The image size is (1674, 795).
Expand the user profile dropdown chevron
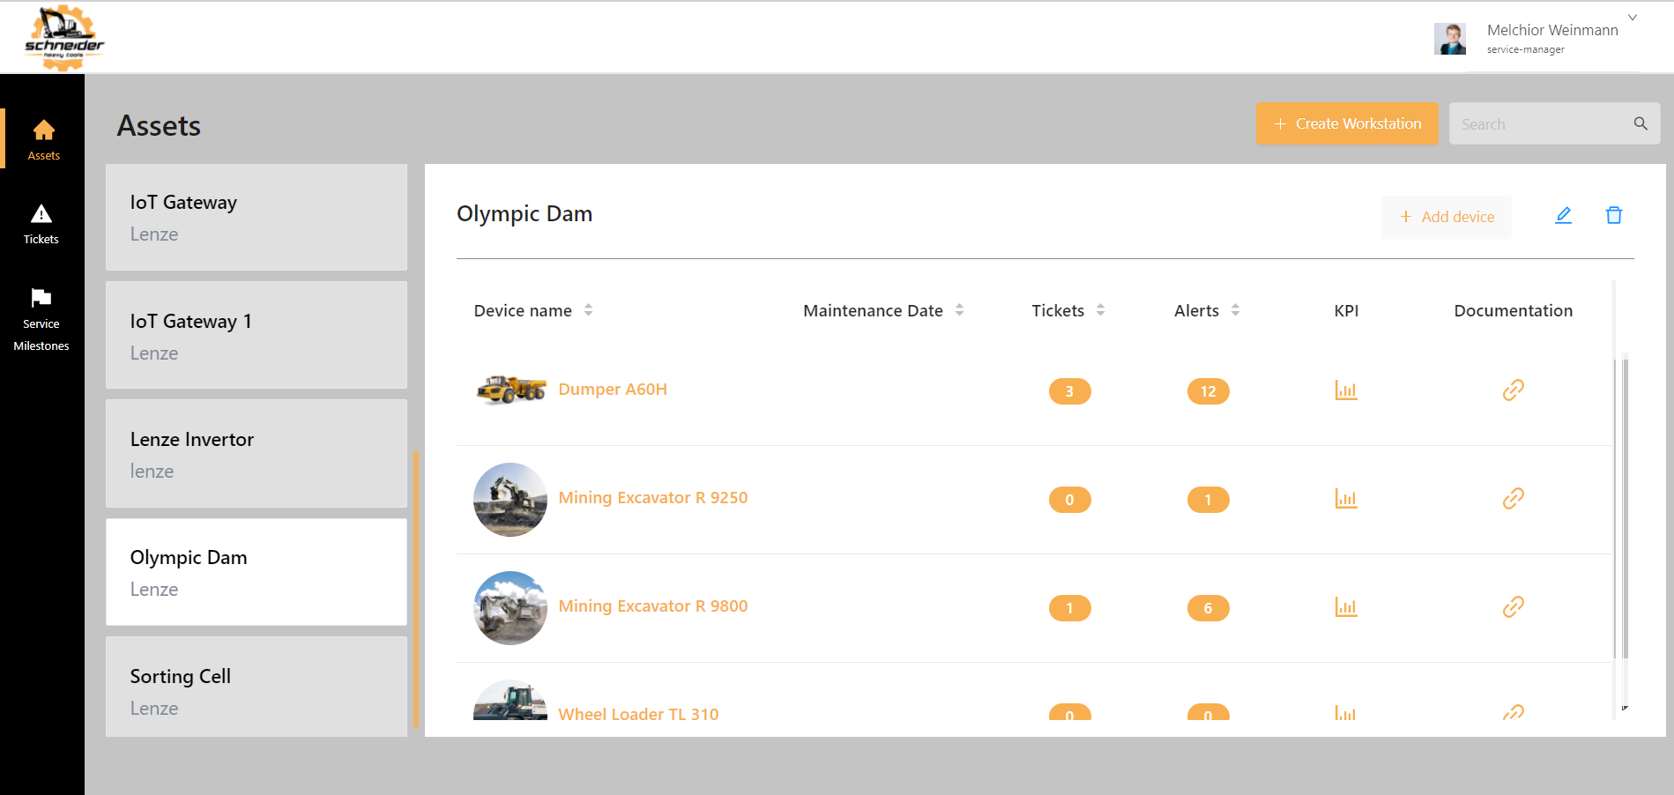tap(1632, 18)
